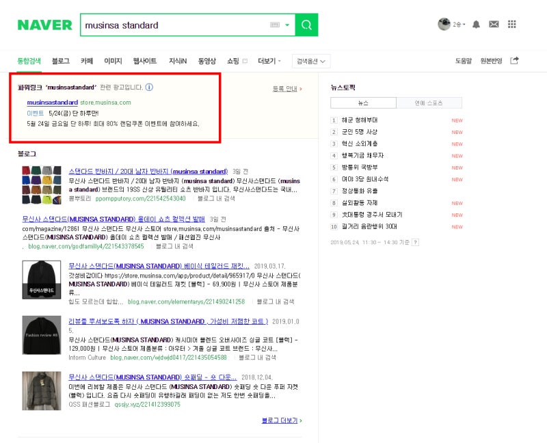Open news topic 실외활동 자제
This screenshot has width=547, height=443.
360,203
